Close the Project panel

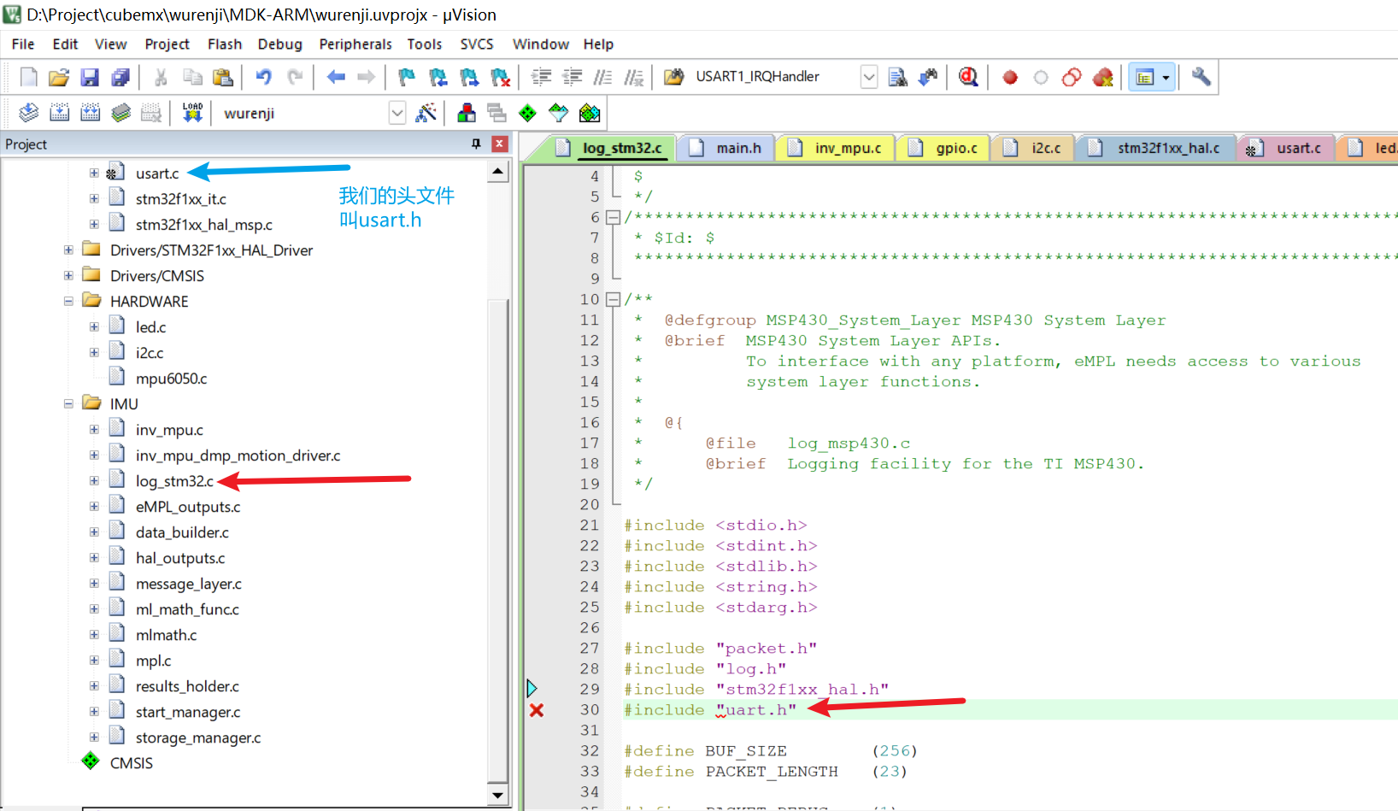coord(500,144)
